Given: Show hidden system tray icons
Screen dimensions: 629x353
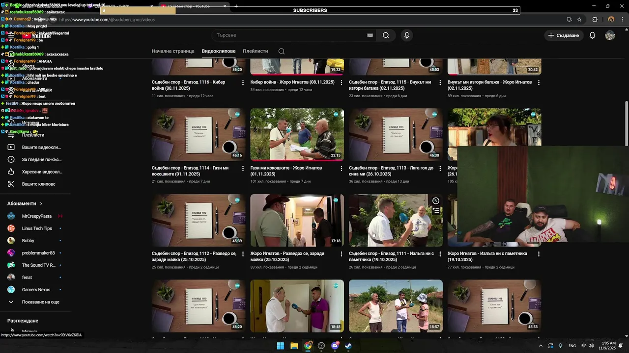Looking at the screenshot, I should click(541, 346).
